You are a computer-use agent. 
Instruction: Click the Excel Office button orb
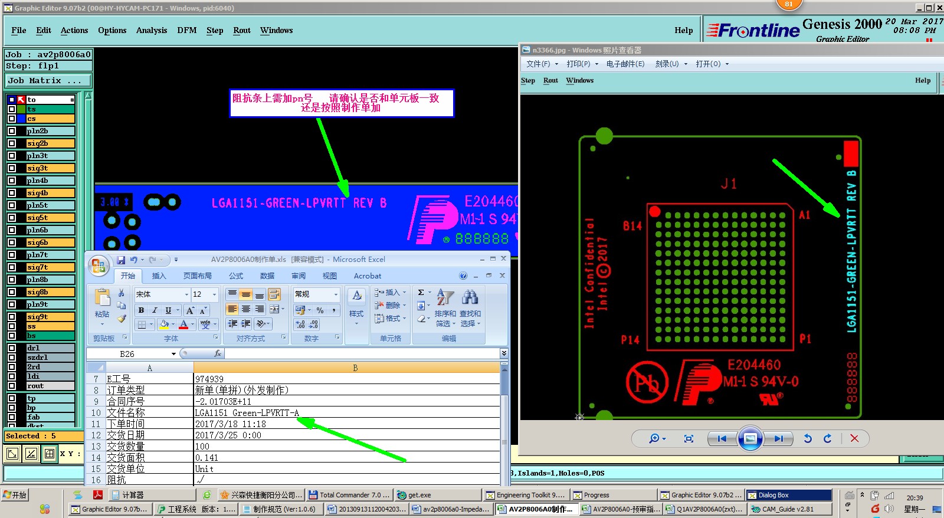(99, 265)
